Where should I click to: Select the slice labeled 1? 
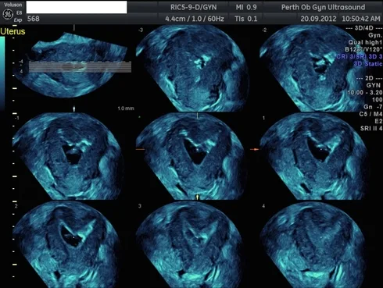314,156
